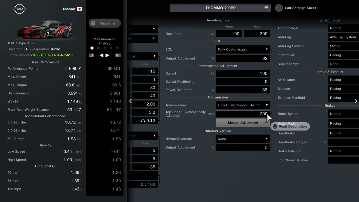
Task: Select the fourth measurement history slot
Action: (x=111, y=48)
